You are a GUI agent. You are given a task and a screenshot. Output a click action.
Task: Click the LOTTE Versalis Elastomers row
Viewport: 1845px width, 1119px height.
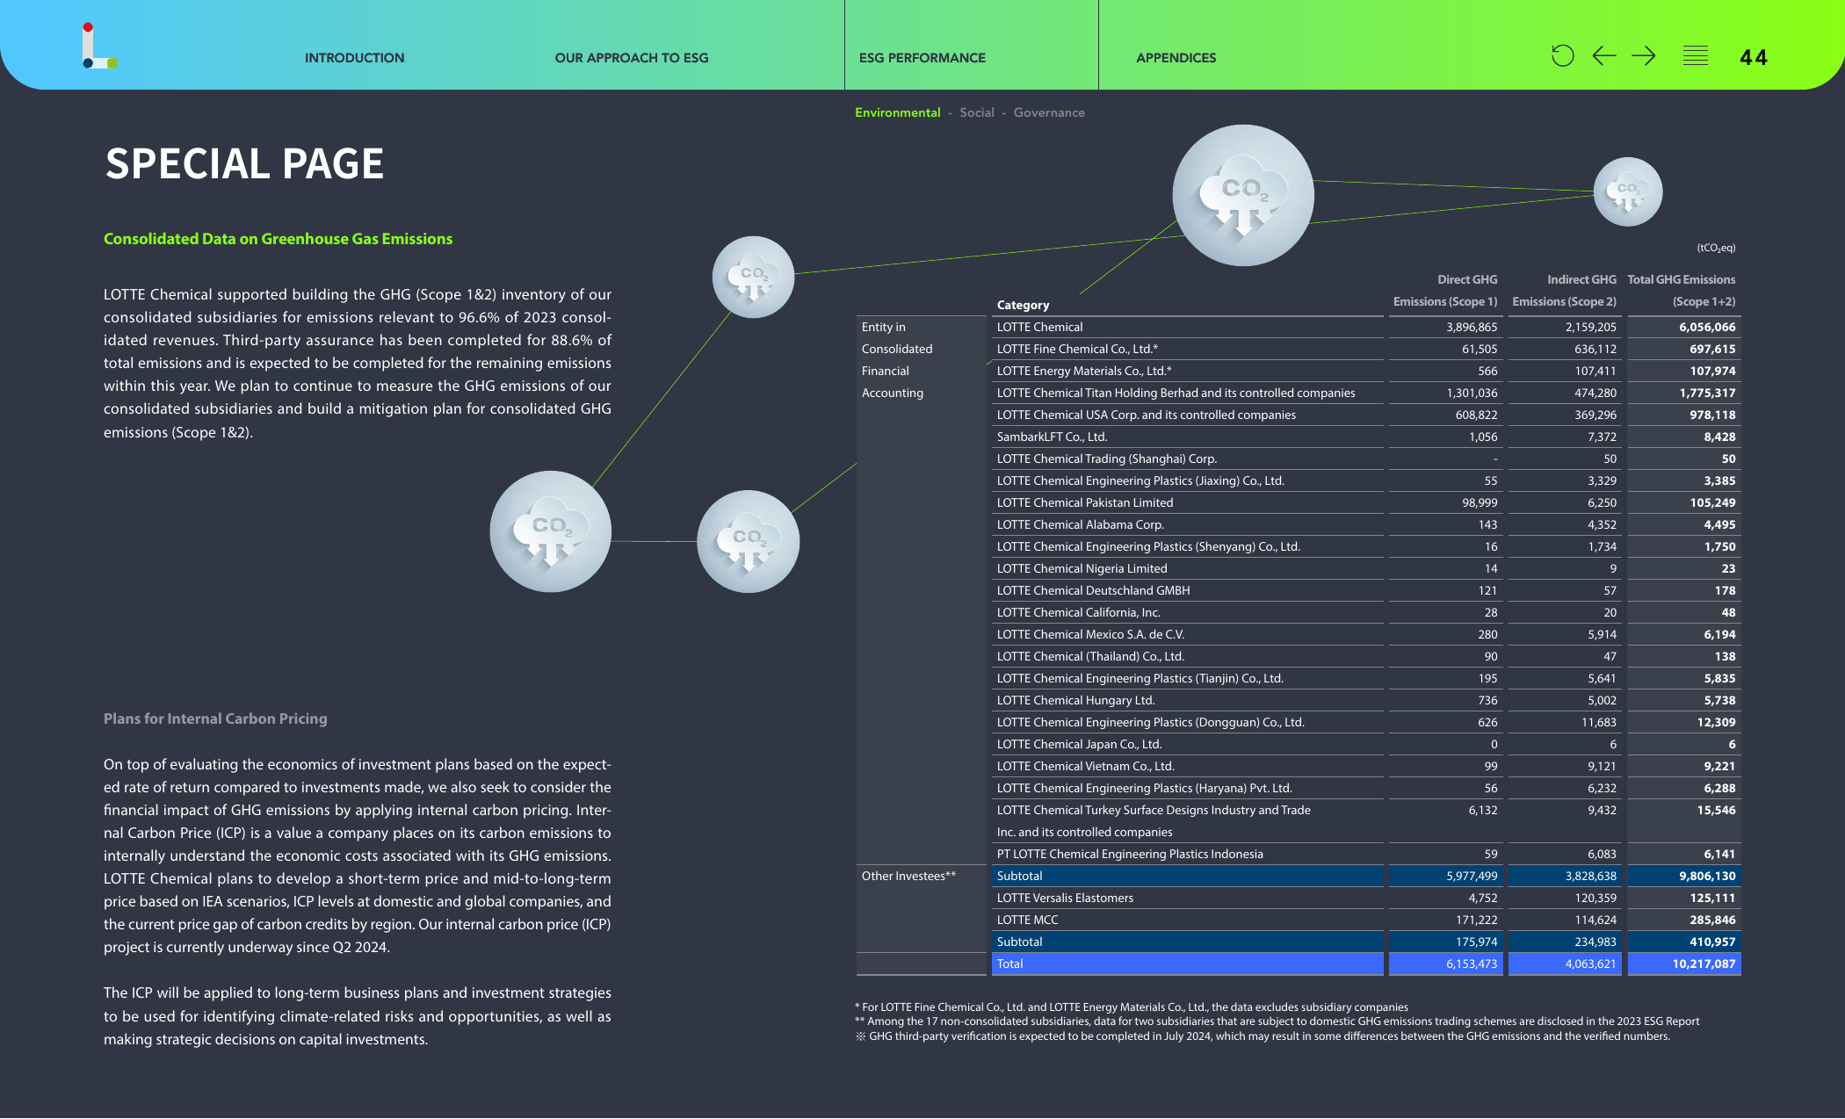(1366, 898)
